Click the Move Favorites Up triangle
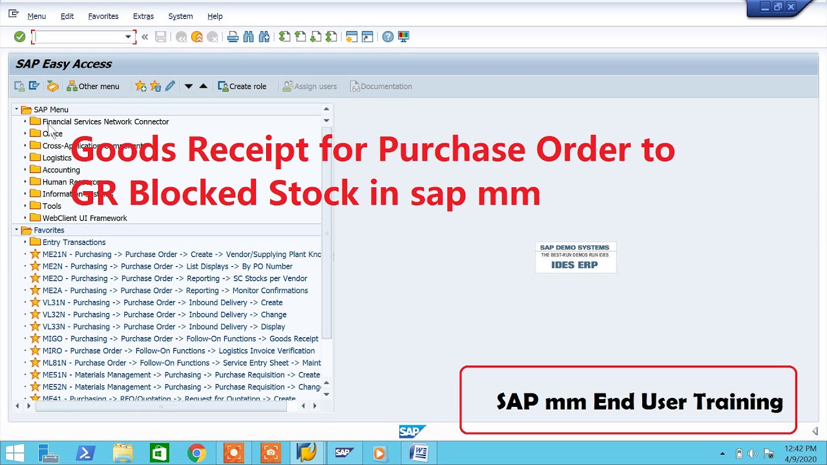The width and height of the screenshot is (827, 465). 203,86
